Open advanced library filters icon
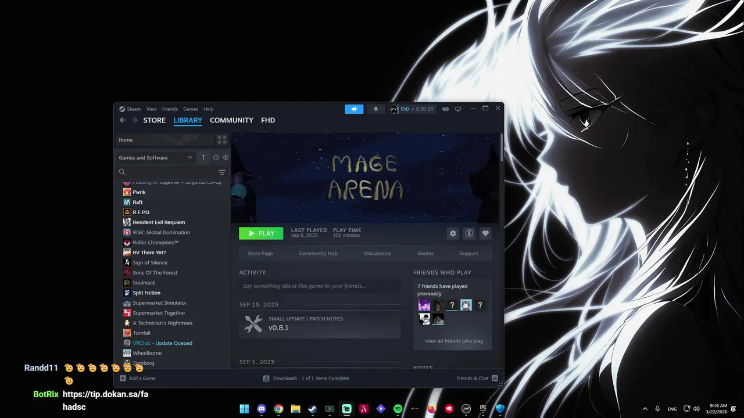 pos(222,172)
